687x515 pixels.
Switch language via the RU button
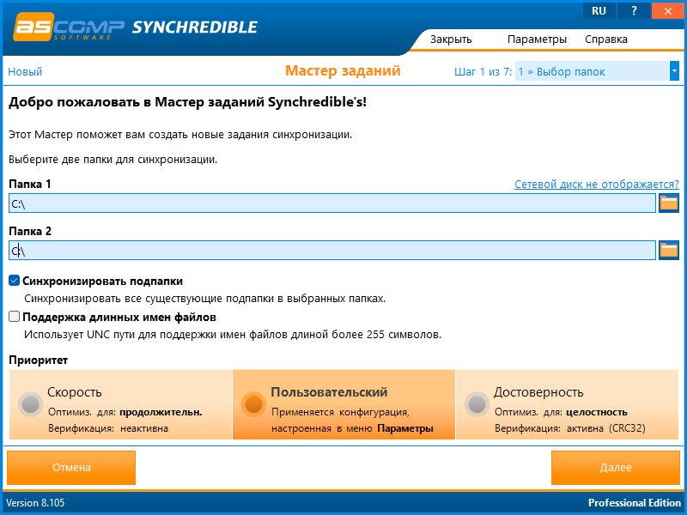tap(599, 11)
